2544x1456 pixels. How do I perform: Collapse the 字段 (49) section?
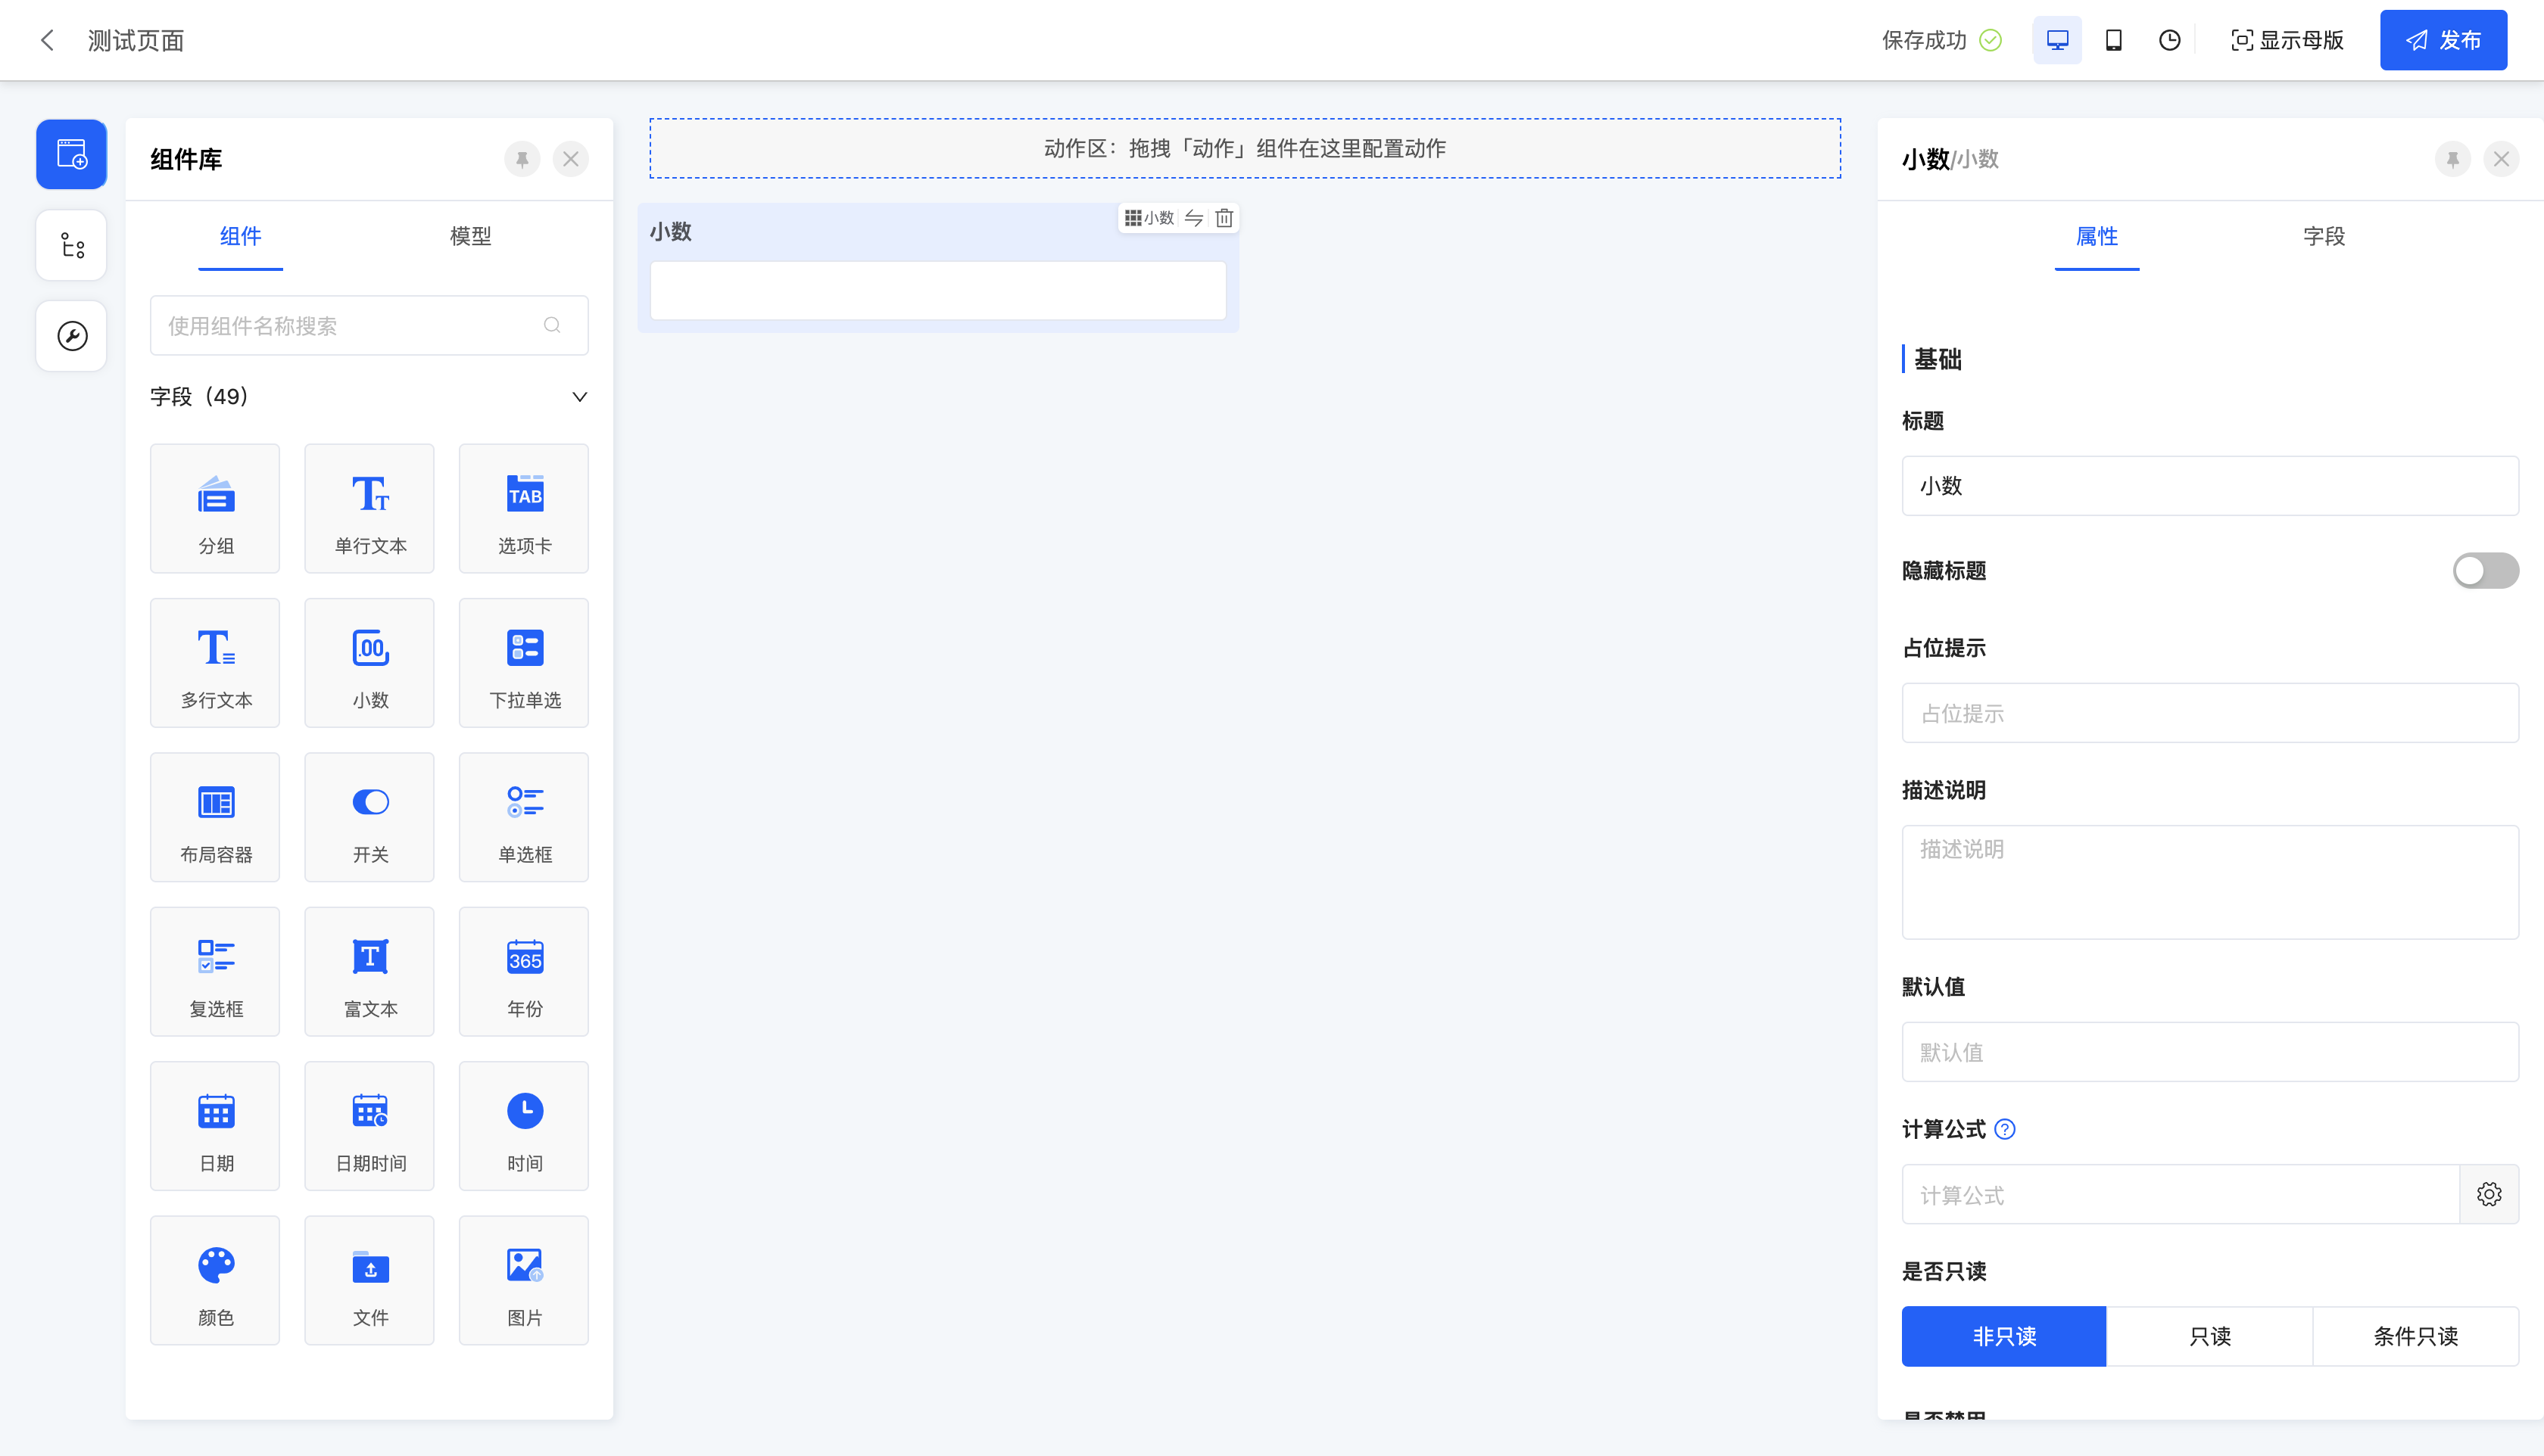579,397
